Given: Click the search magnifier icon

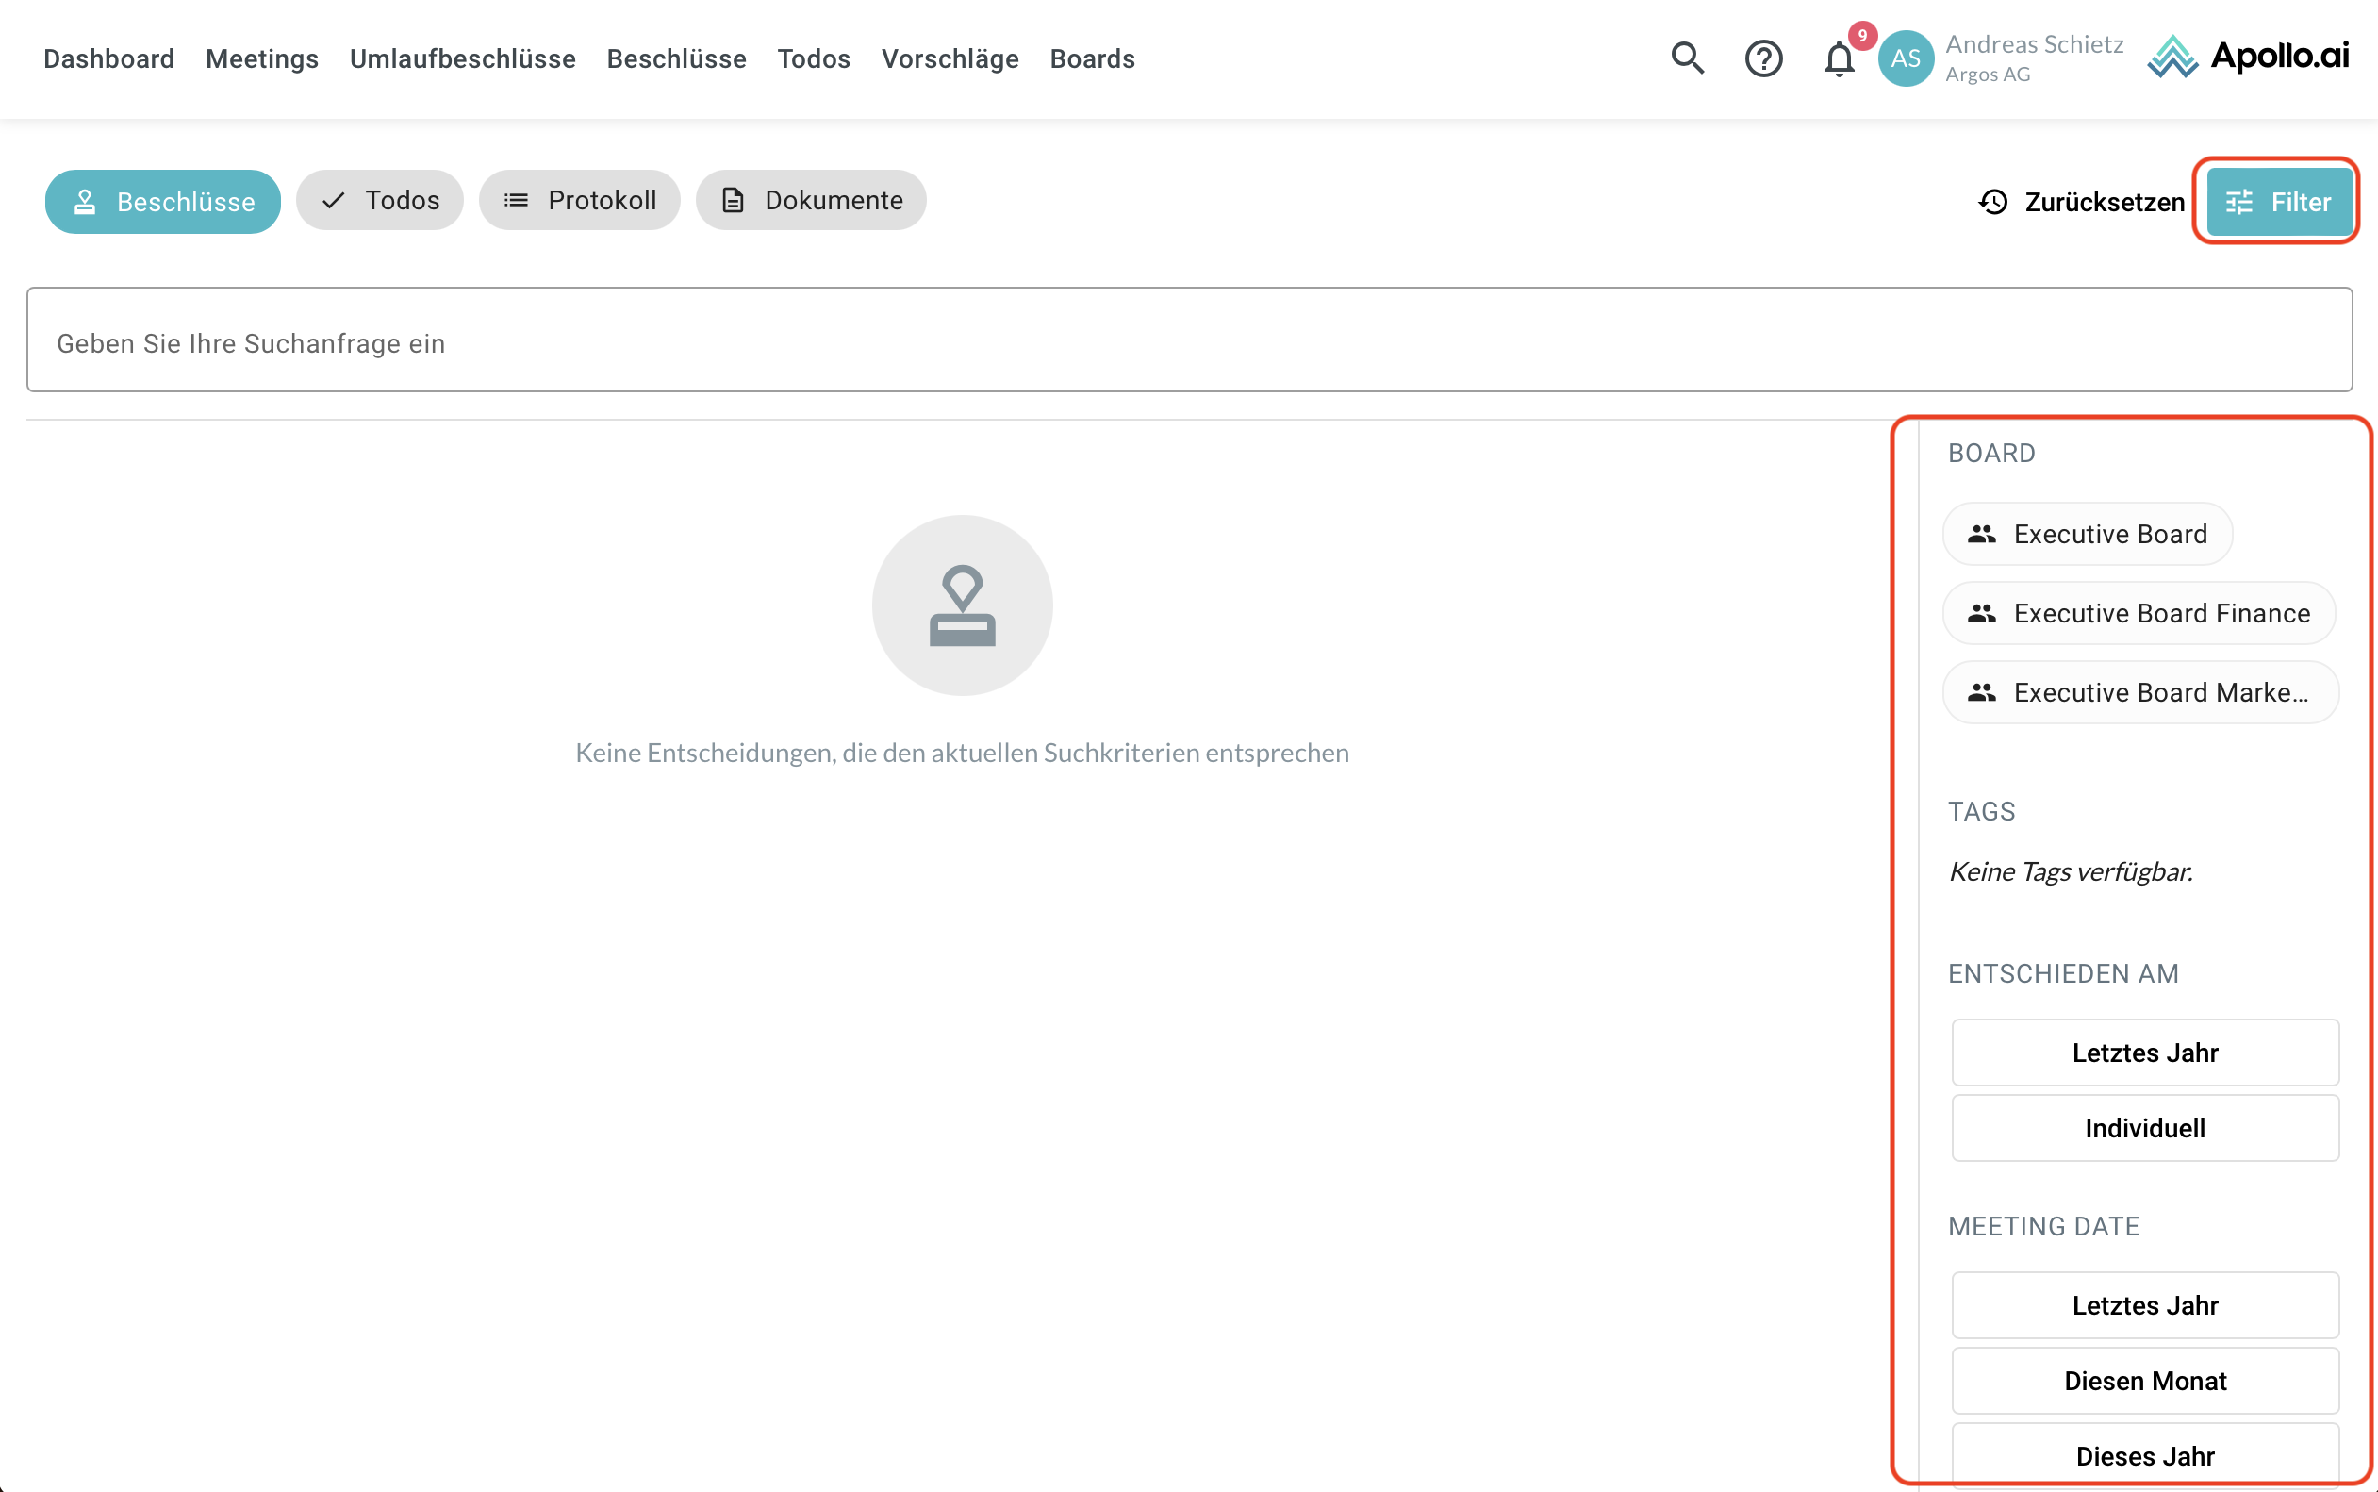Looking at the screenshot, I should click(1687, 58).
